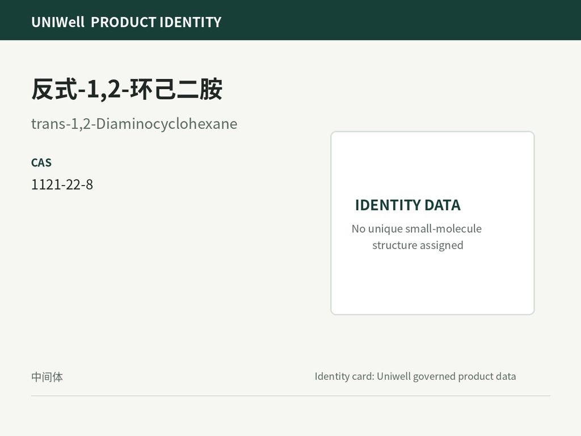The width and height of the screenshot is (581, 436).
Task: Click the 'No unique small-molecule' text line
Action: (416, 229)
